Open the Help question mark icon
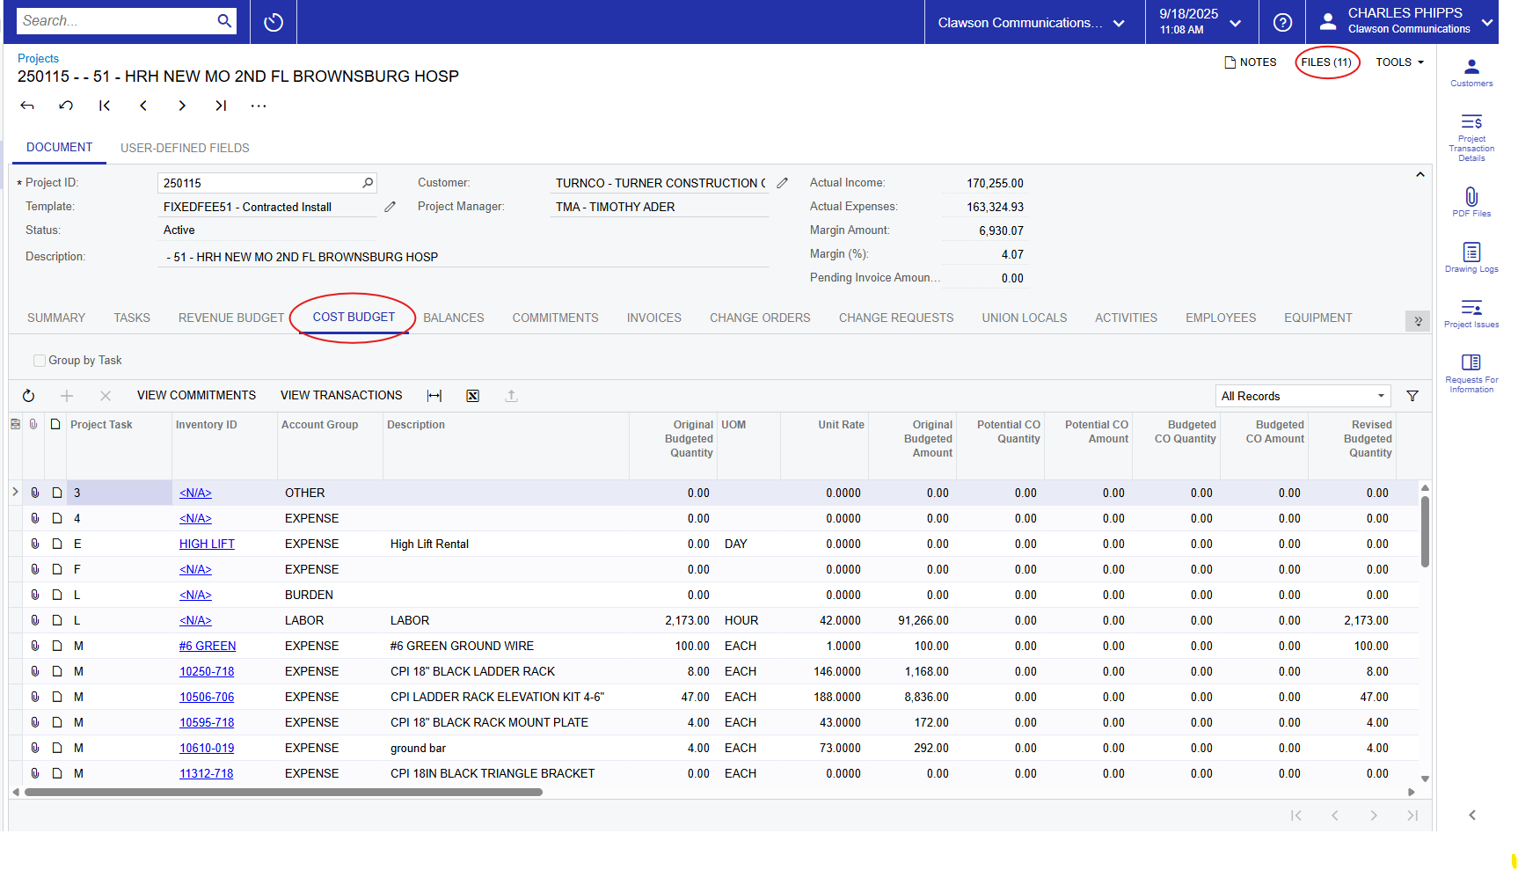The image size is (1518, 870). coord(1282,22)
